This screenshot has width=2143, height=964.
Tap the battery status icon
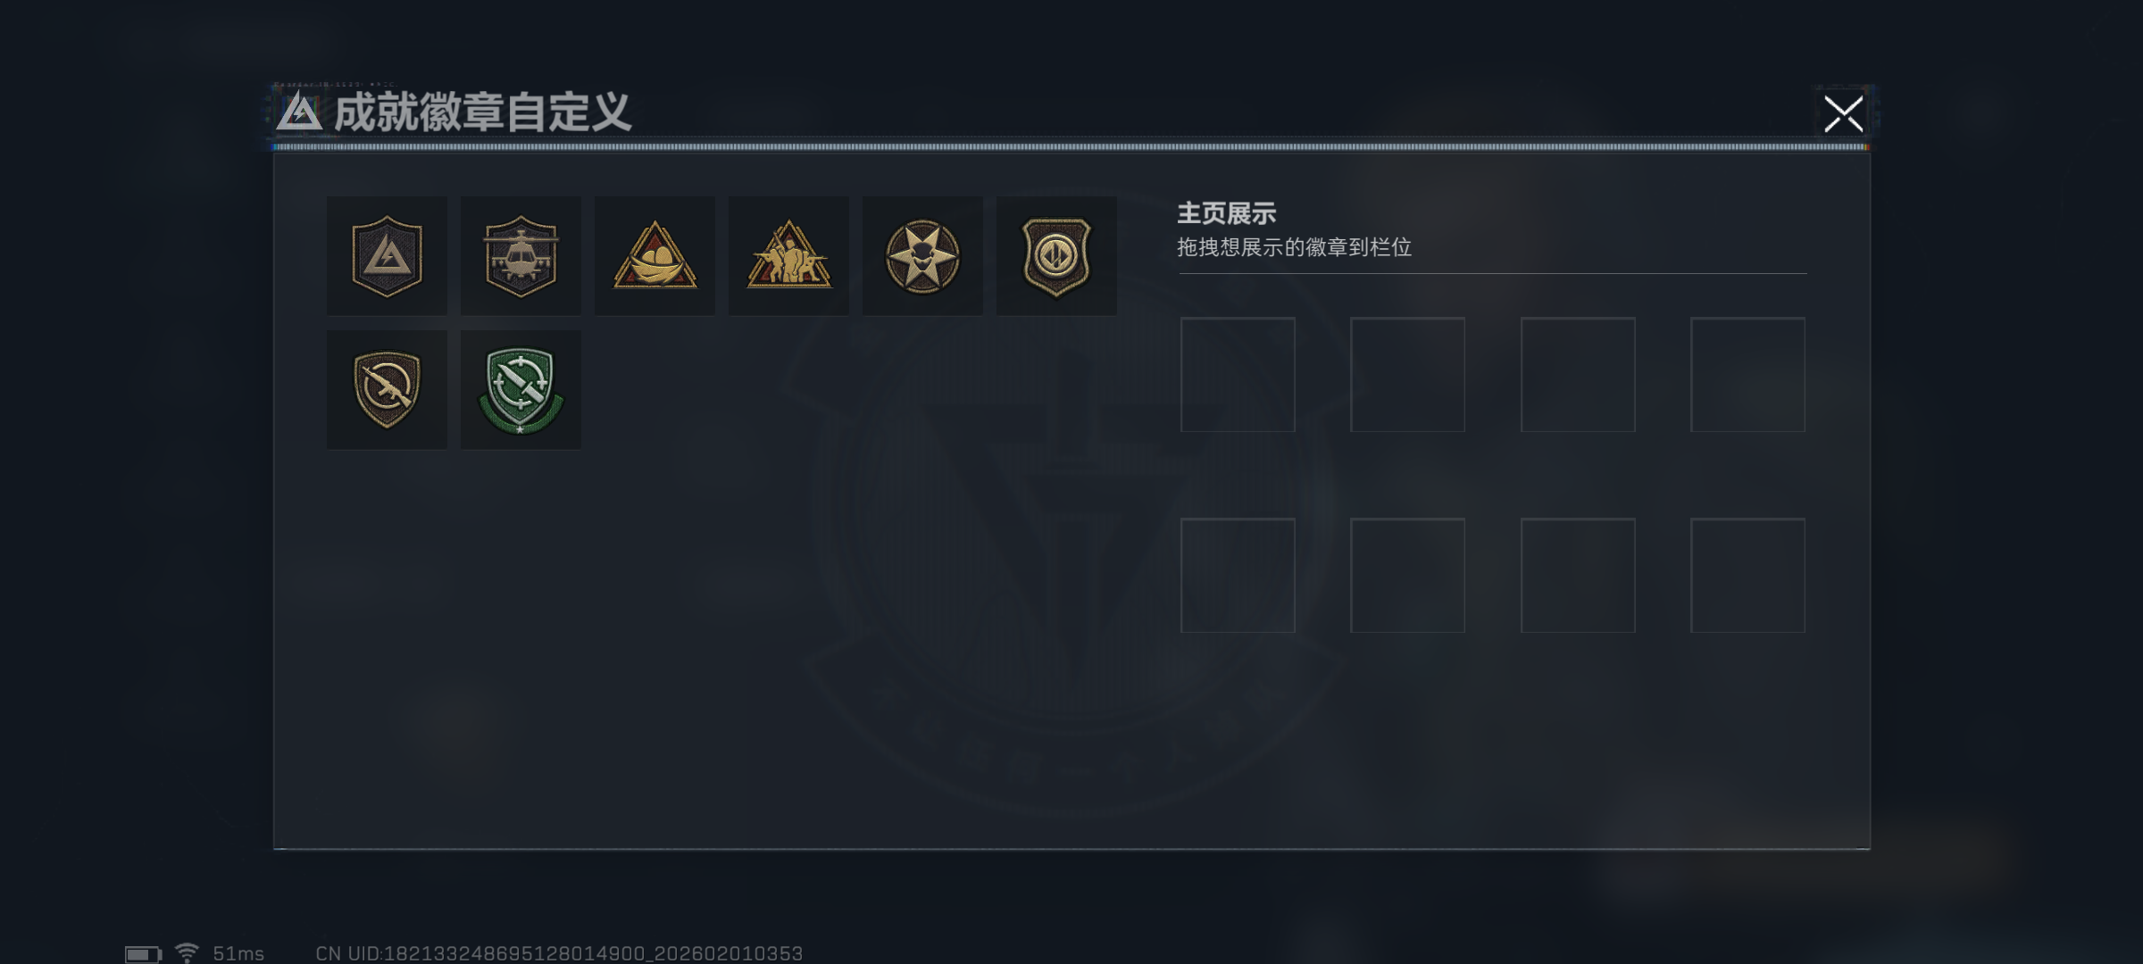[143, 954]
